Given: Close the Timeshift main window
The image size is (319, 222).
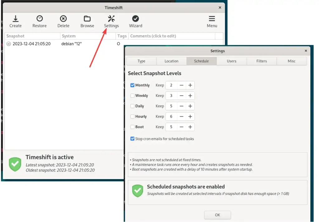Looking at the screenshot, I should pos(220,7).
